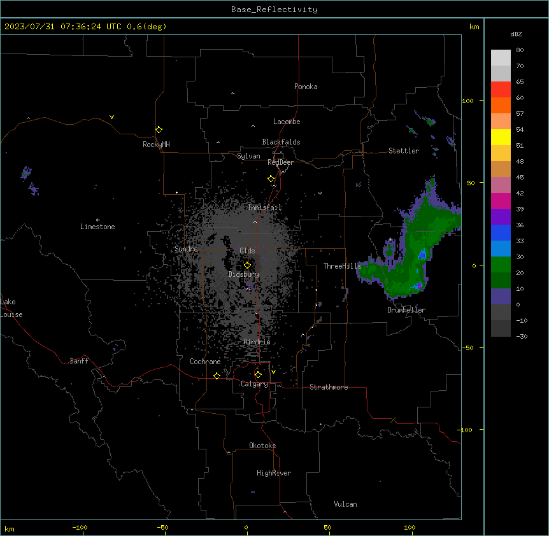Click the Base_Reflectivity title

coord(274,10)
